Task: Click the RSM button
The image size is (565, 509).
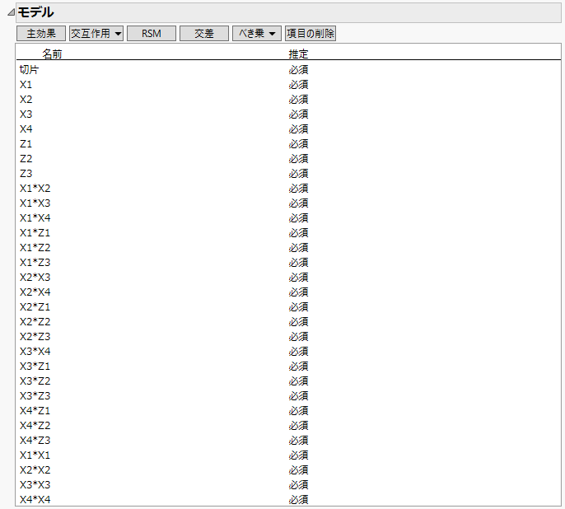Action: tap(152, 34)
